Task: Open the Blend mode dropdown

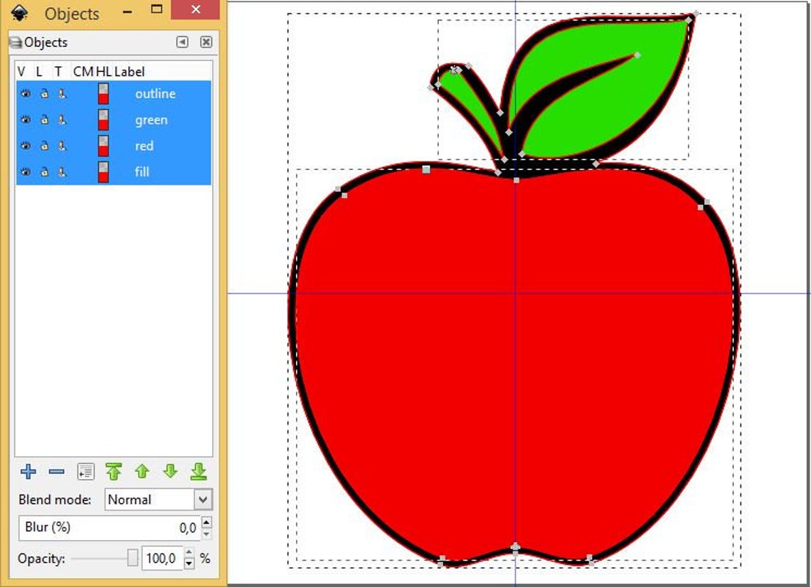Action: 203,499
